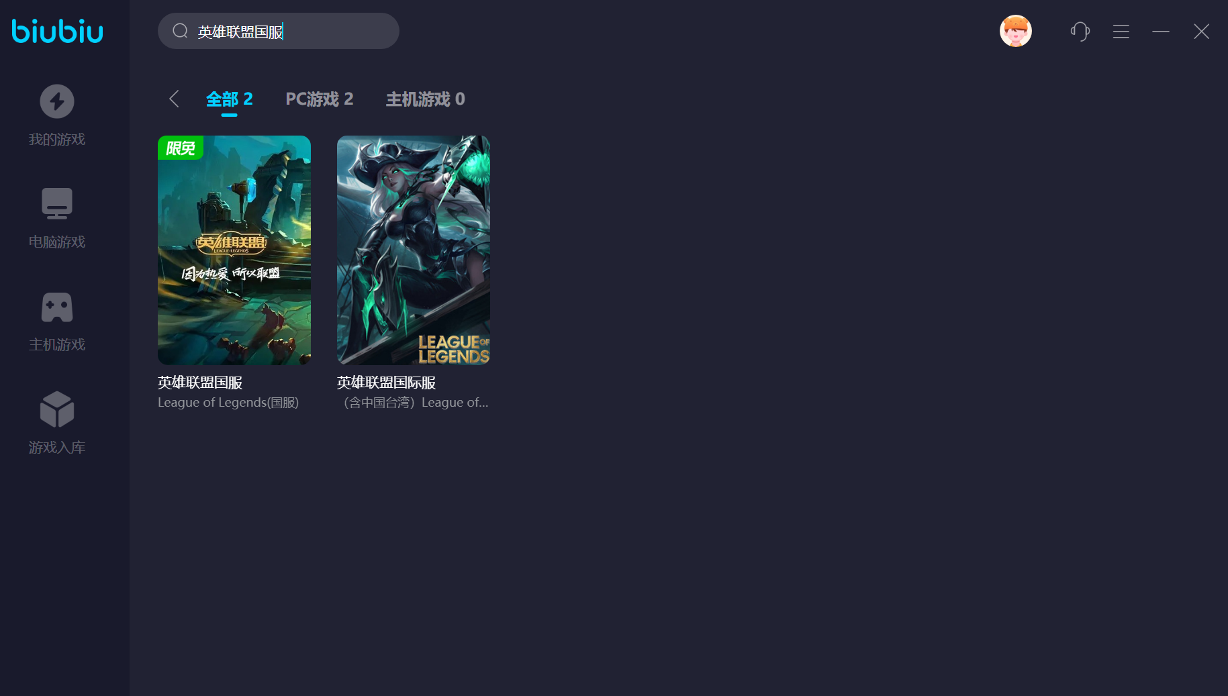1228x696 pixels.
Task: Open 英雄联盟国服 cover thumbnail
Action: pyautogui.click(x=234, y=250)
